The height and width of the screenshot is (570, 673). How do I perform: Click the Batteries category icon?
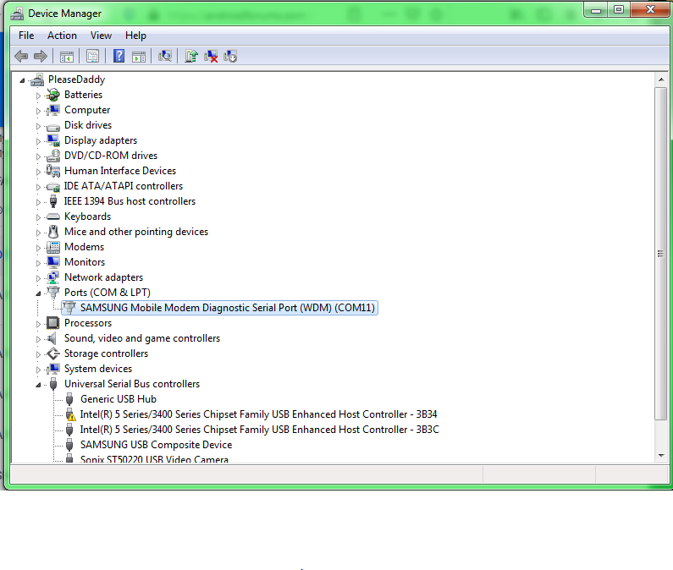coord(53,95)
